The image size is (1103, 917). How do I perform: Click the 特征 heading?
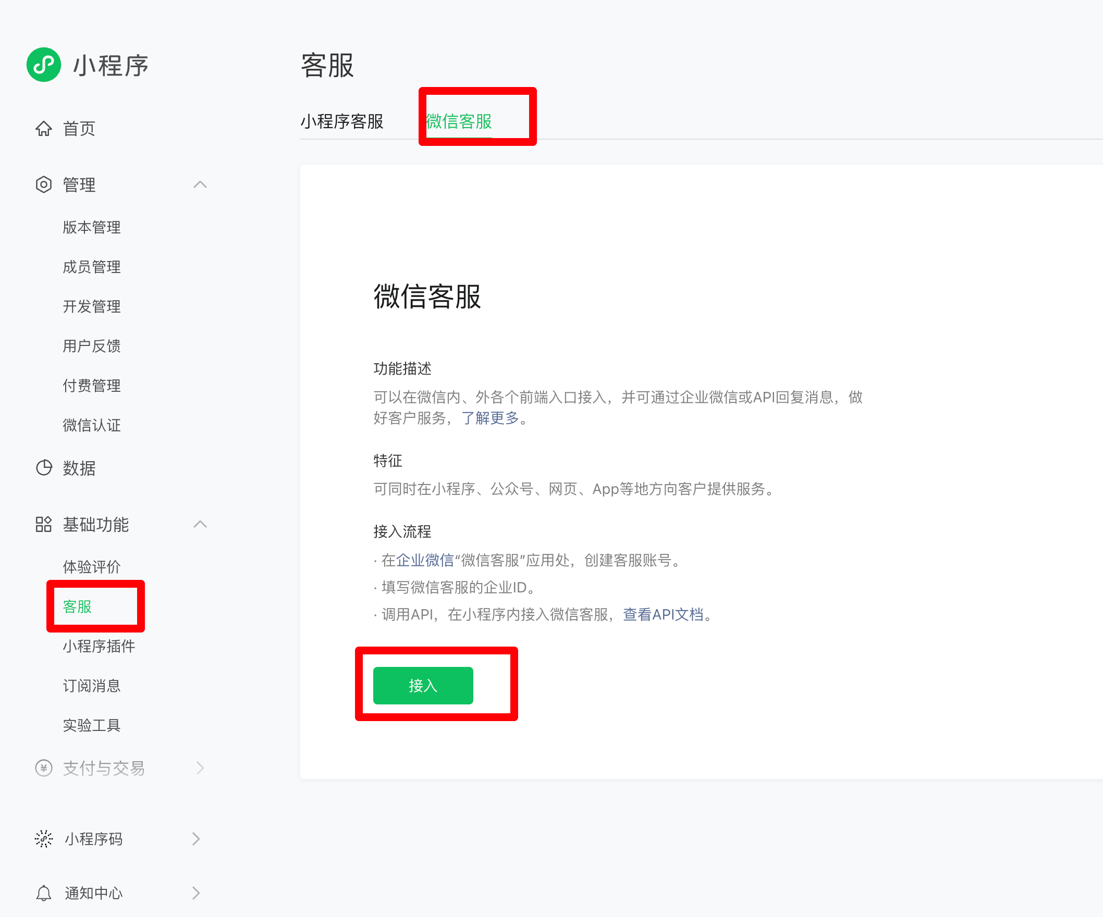388,461
